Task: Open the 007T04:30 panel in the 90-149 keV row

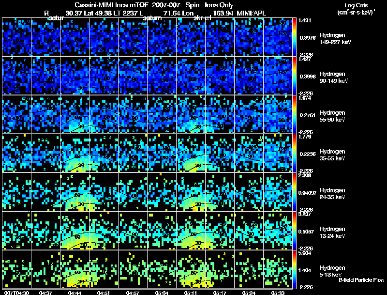Action: click(17, 76)
